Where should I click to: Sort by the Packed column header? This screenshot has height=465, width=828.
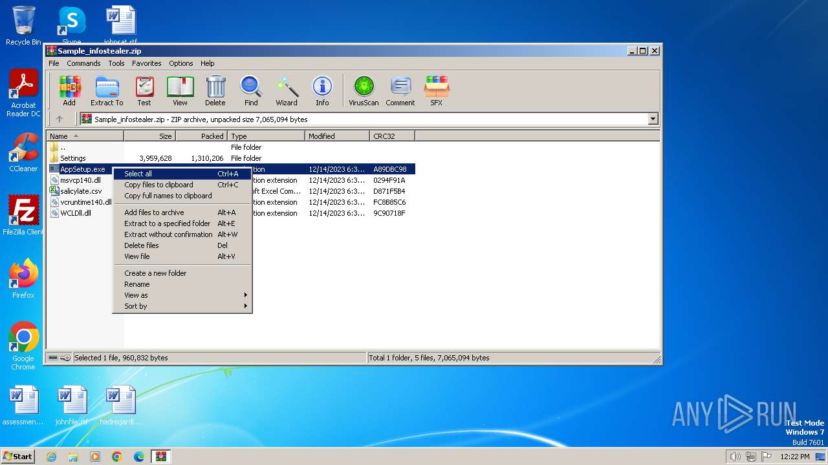point(202,136)
